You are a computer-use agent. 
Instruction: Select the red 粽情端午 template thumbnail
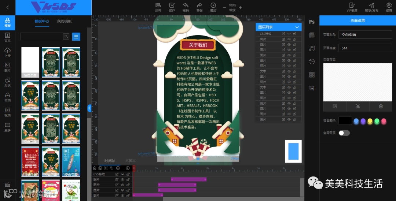tap(30, 162)
